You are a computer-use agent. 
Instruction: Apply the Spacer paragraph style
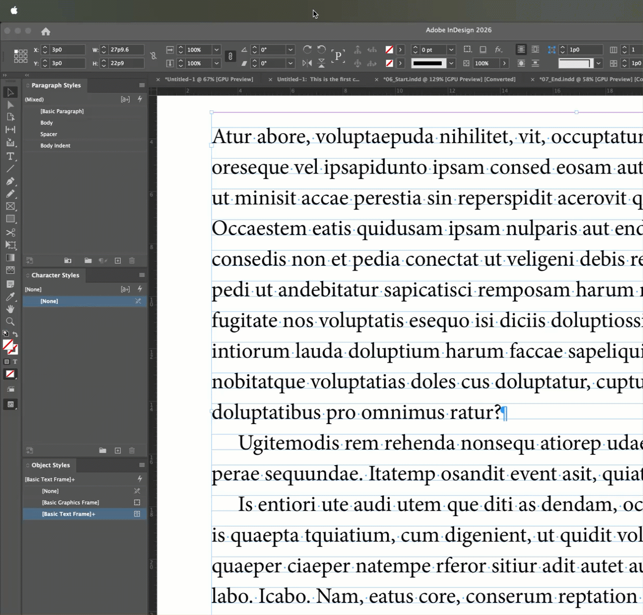pyautogui.click(x=85, y=134)
